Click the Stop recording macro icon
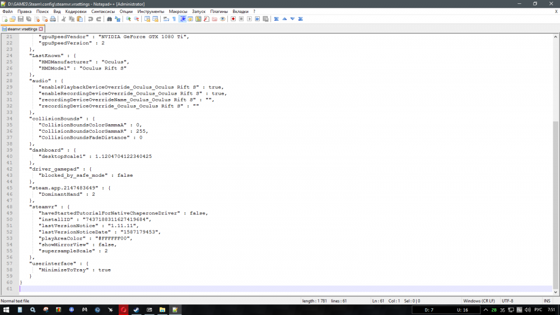The width and height of the screenshot is (560, 315). (x=241, y=19)
